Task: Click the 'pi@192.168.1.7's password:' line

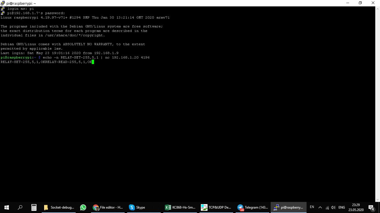Action: coord(36,13)
